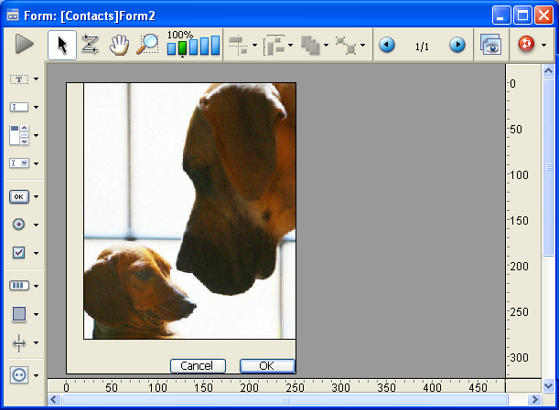Select the checkbox object tool

point(19,252)
